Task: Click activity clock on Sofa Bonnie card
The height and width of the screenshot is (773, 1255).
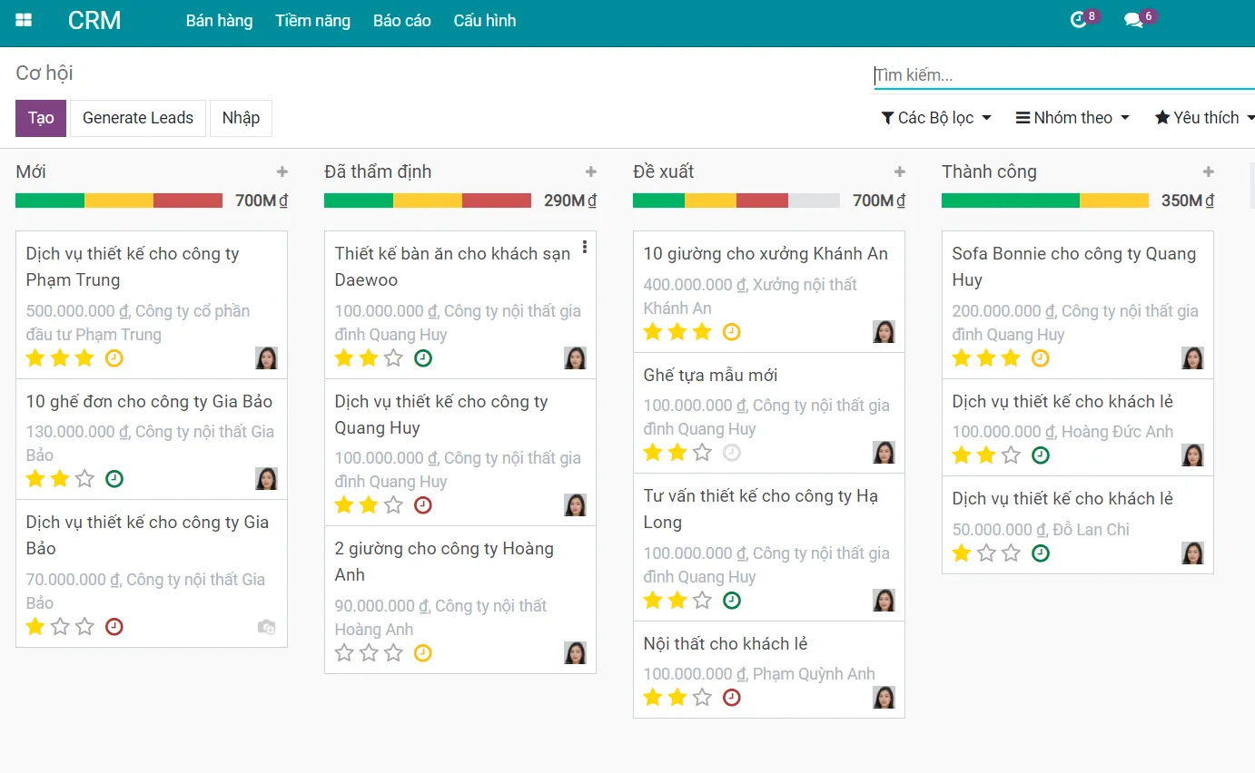Action: 1040,357
